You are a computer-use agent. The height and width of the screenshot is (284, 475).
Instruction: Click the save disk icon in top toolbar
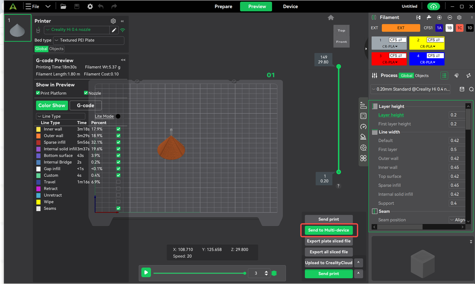pyautogui.click(x=77, y=6)
